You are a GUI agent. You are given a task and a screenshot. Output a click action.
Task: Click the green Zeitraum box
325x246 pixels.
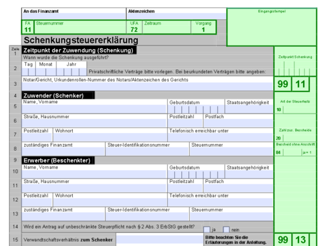pyautogui.click(x=166, y=27)
